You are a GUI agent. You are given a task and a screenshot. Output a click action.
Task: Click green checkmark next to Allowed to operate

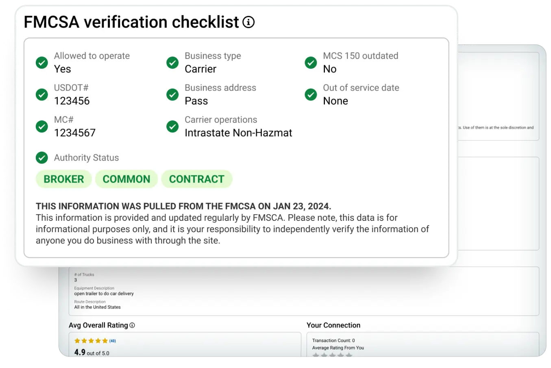point(42,63)
